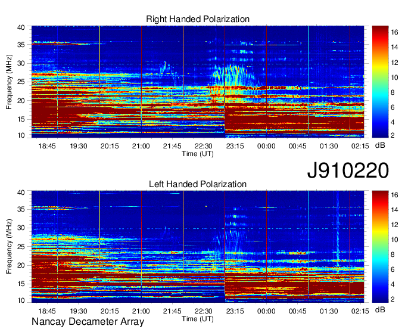Click the 14 dB tick on Left Handed colorbar
Screen dimensions: 405x329
point(394,210)
